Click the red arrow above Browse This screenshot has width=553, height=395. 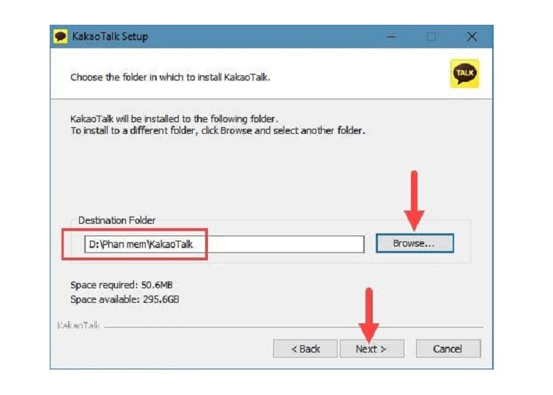pos(414,199)
